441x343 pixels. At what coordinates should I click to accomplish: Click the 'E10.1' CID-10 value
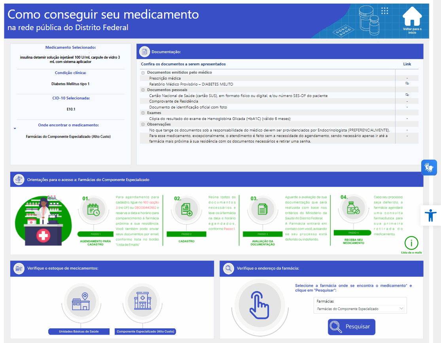point(71,109)
